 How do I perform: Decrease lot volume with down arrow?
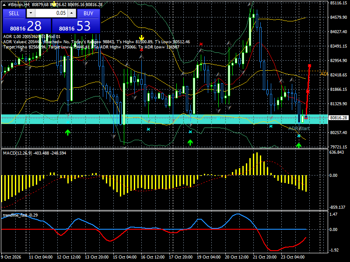click(x=31, y=14)
